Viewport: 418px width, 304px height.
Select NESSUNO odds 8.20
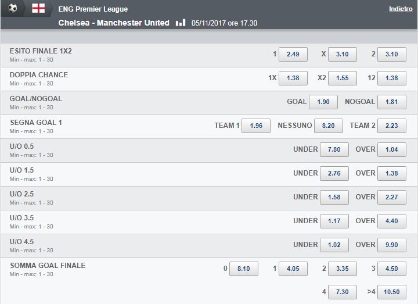(329, 126)
